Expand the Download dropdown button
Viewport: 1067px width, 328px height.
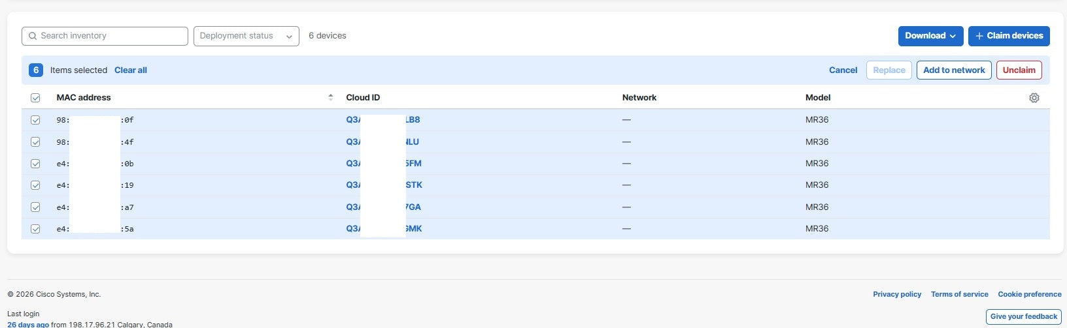pos(930,36)
